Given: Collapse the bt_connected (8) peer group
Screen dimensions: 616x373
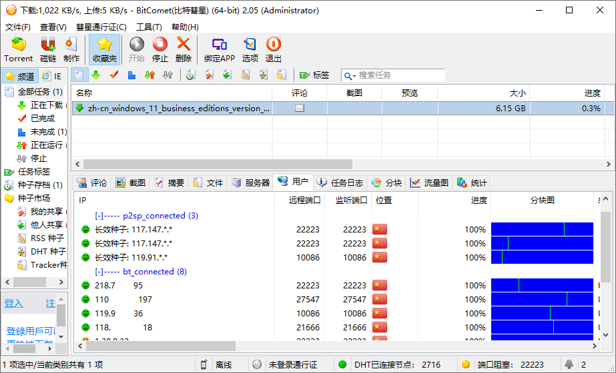Looking at the screenshot, I should [x=100, y=272].
